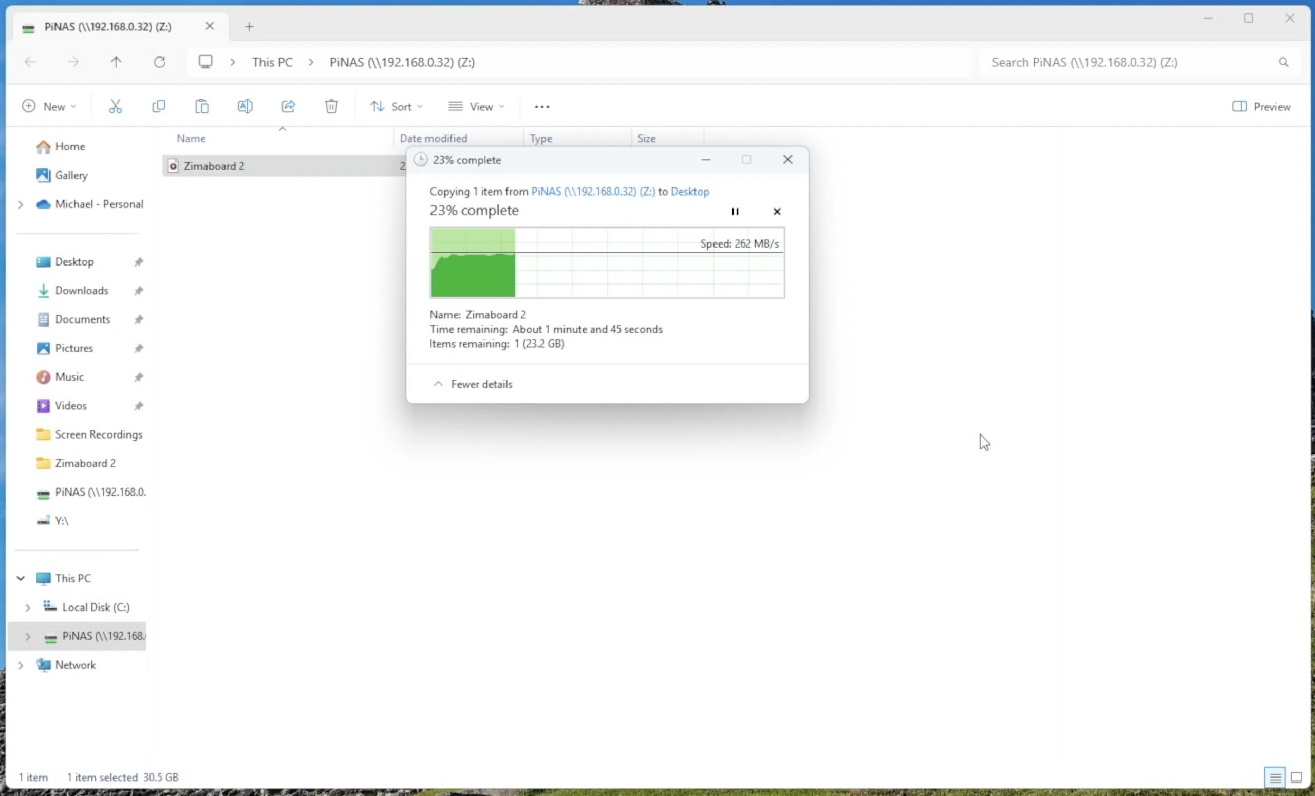Go up one folder level arrow
The image size is (1315, 796).
(x=116, y=63)
